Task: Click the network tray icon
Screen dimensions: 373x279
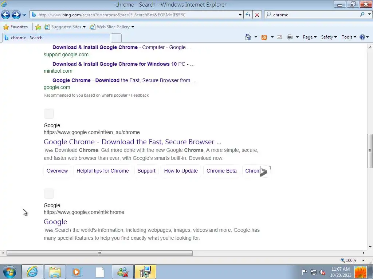Action: pos(314,272)
